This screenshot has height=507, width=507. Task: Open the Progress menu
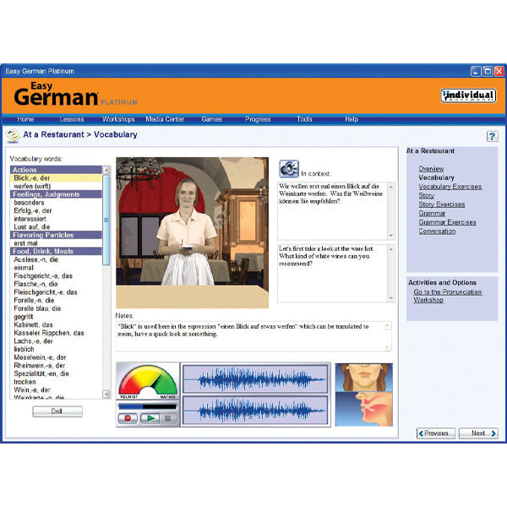coord(258,119)
